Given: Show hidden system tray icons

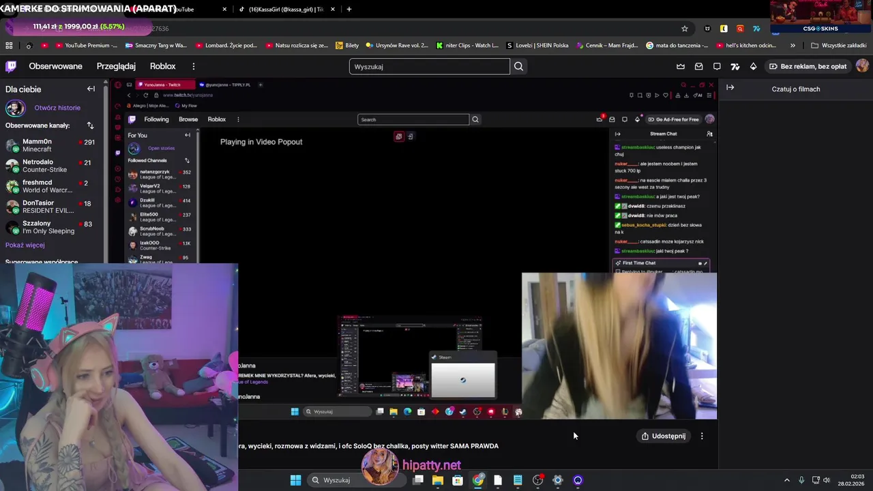Looking at the screenshot, I should pyautogui.click(x=786, y=480).
